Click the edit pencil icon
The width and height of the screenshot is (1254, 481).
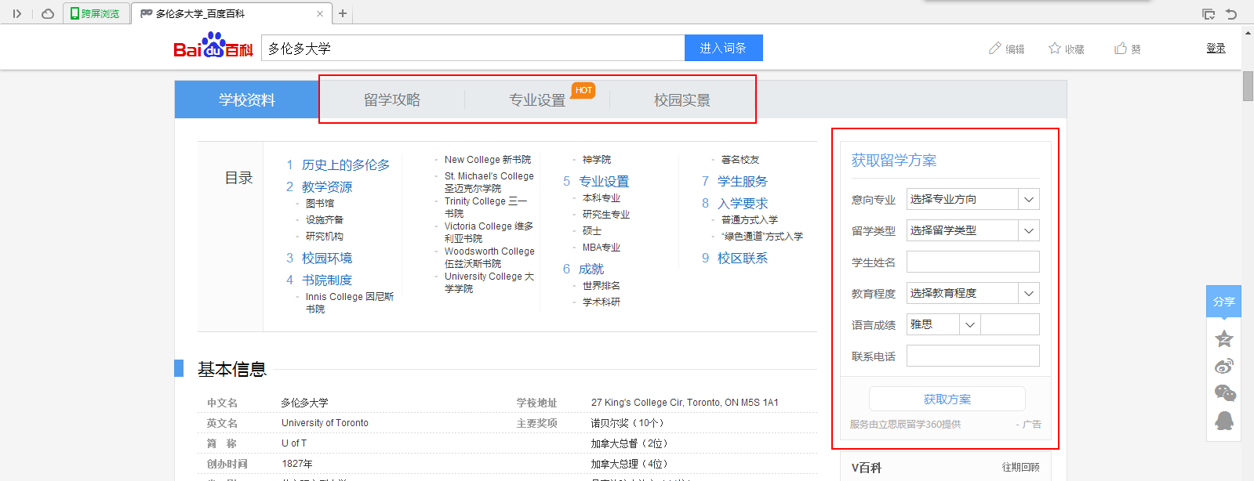[994, 48]
